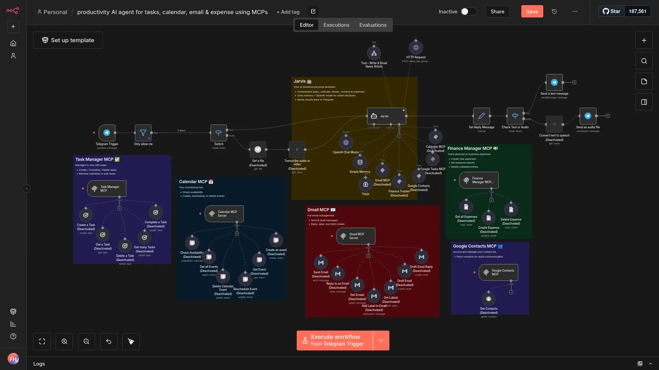Zoom out on the canvas

[87, 342]
